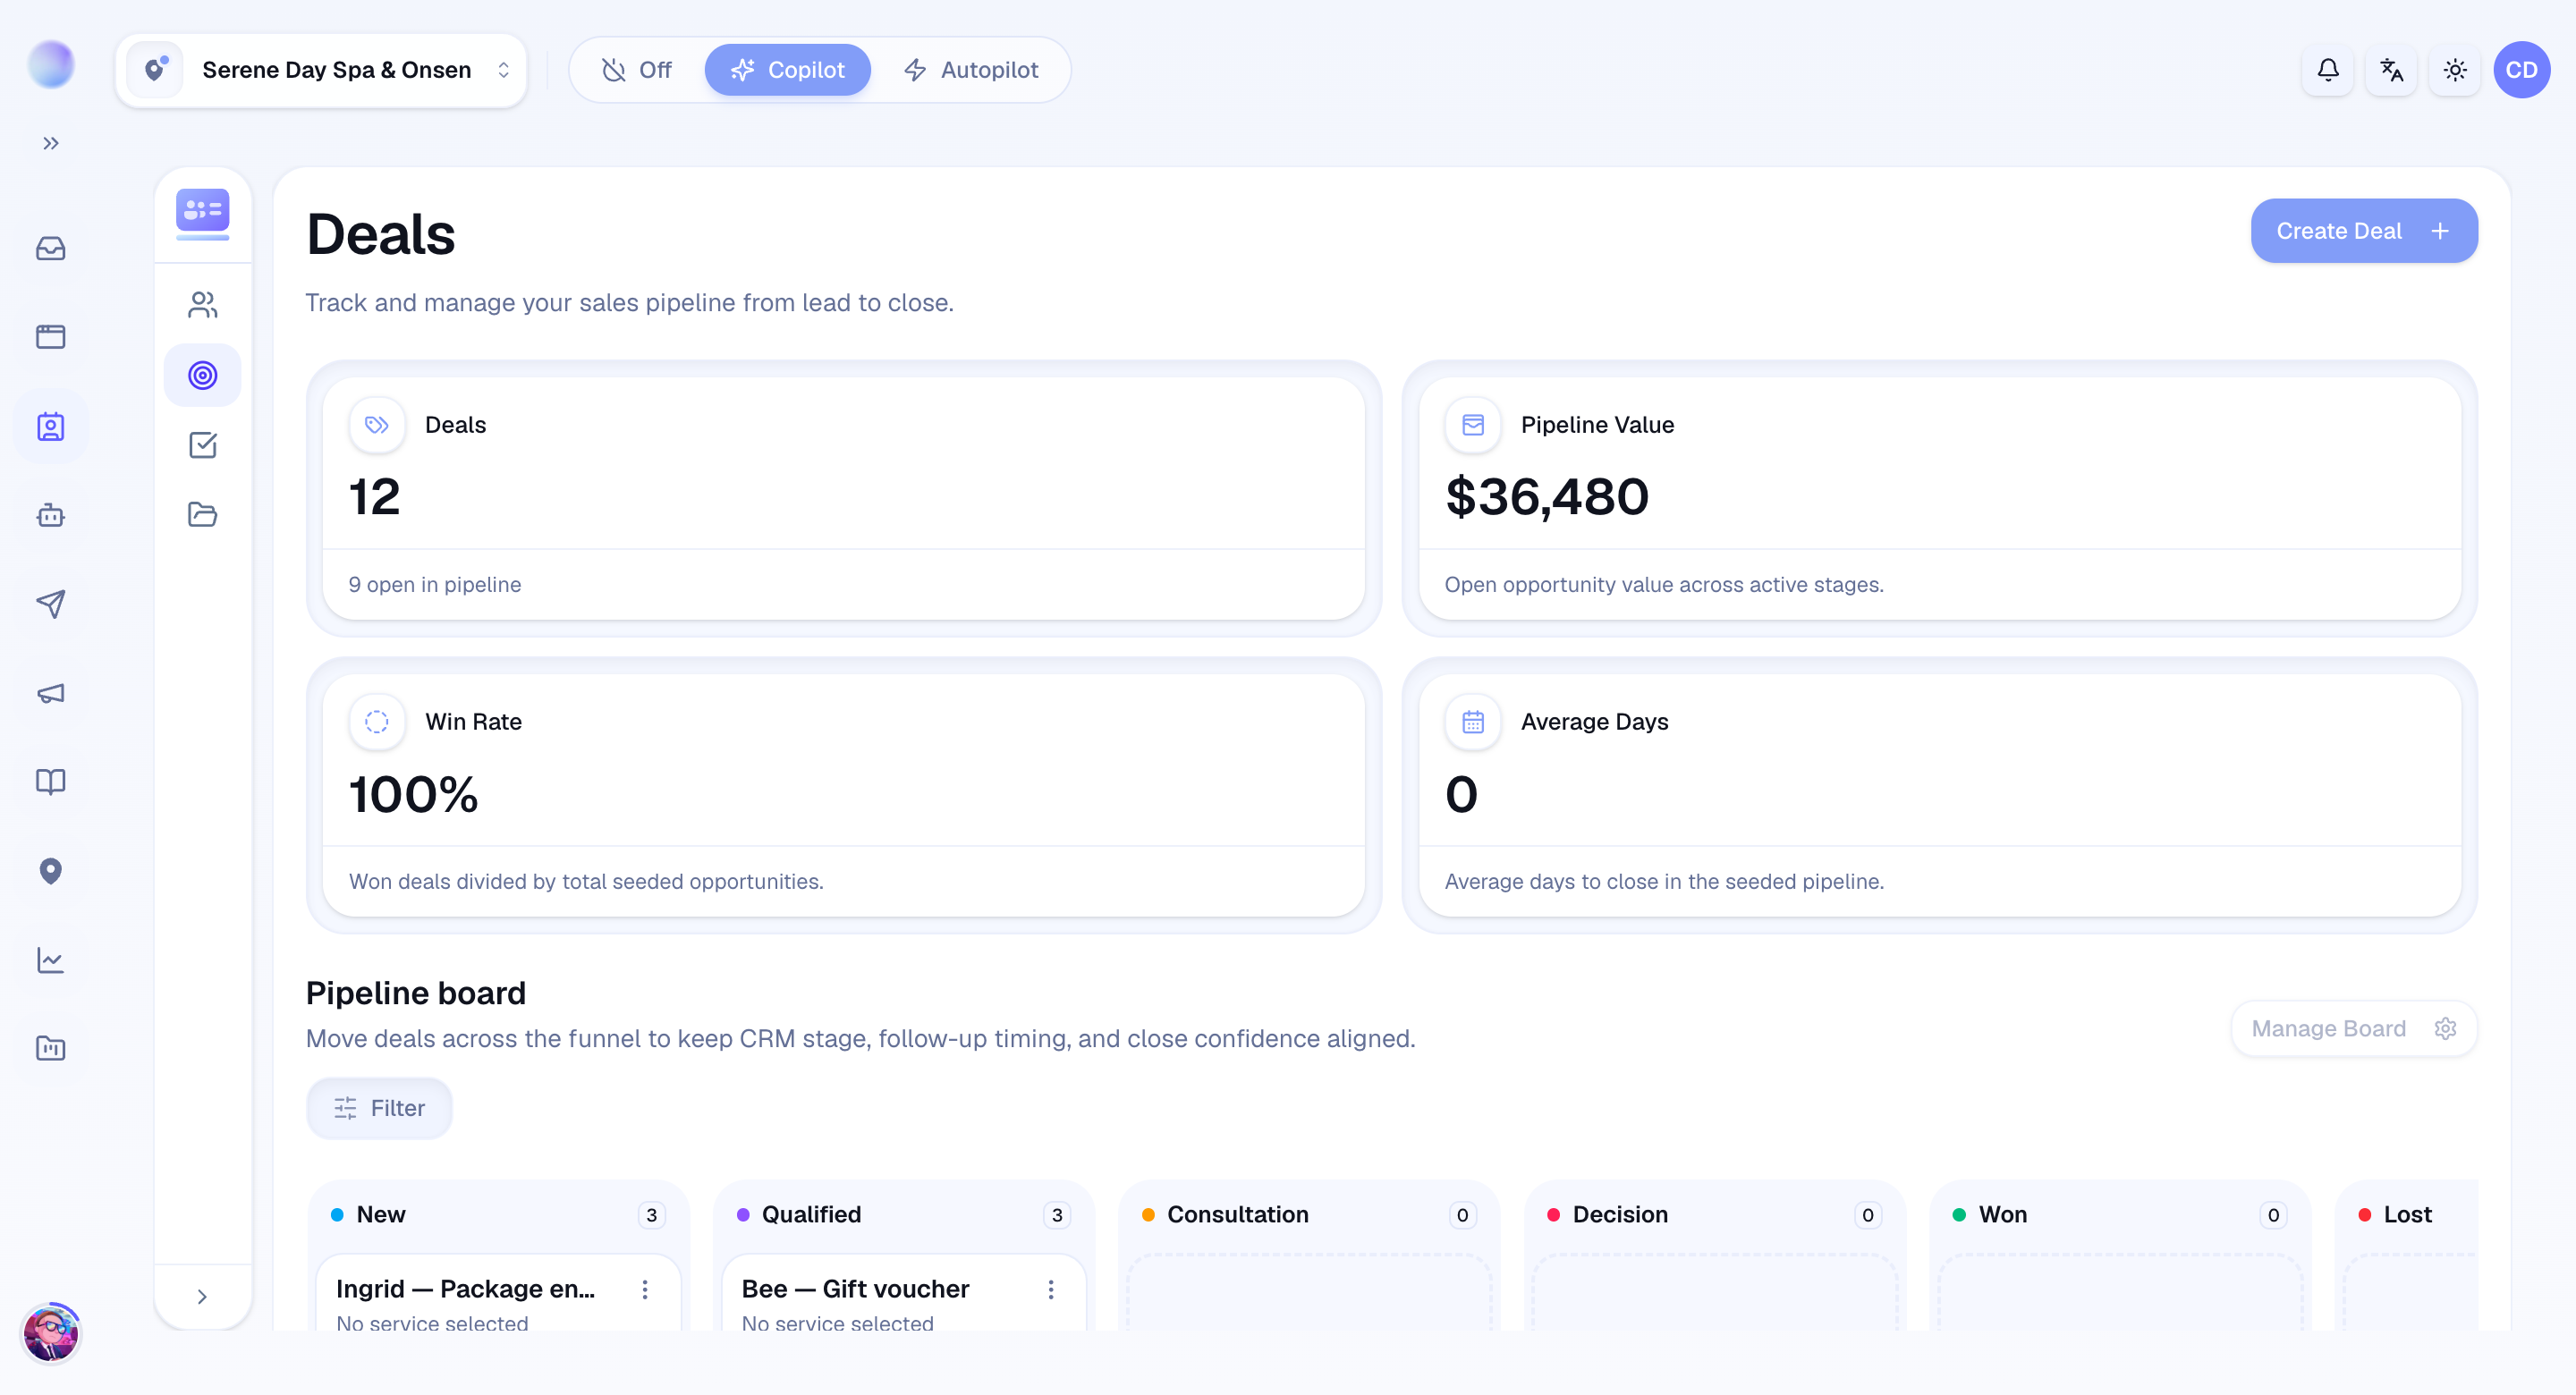The image size is (2576, 1395).
Task: Click the orange dot beside Consultation stage
Action: point(1148,1215)
